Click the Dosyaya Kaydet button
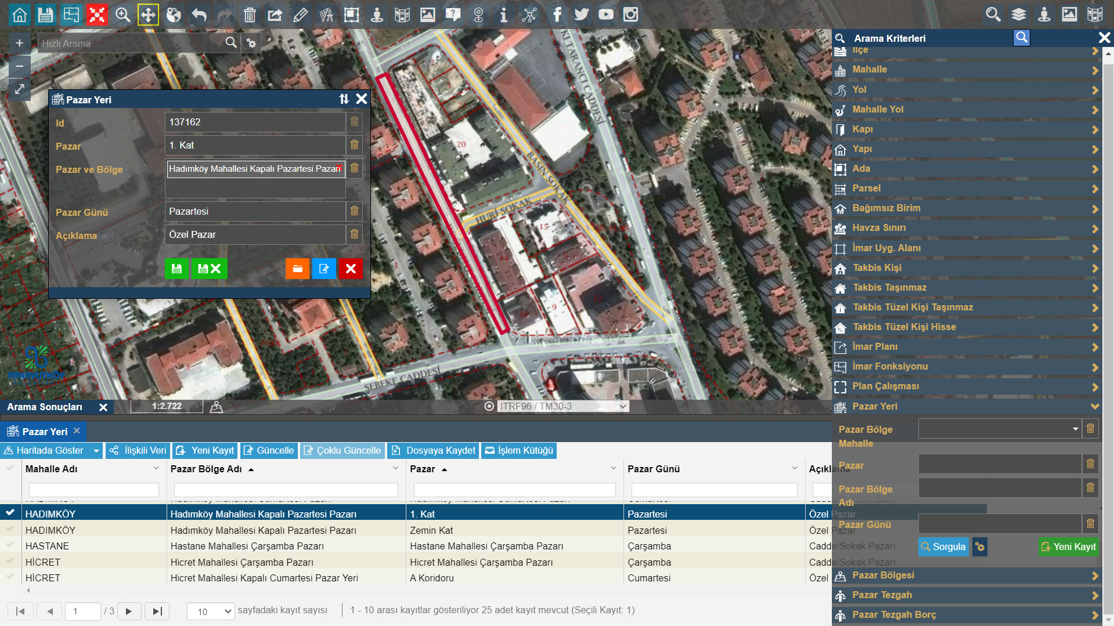This screenshot has height=626, width=1114. (434, 450)
